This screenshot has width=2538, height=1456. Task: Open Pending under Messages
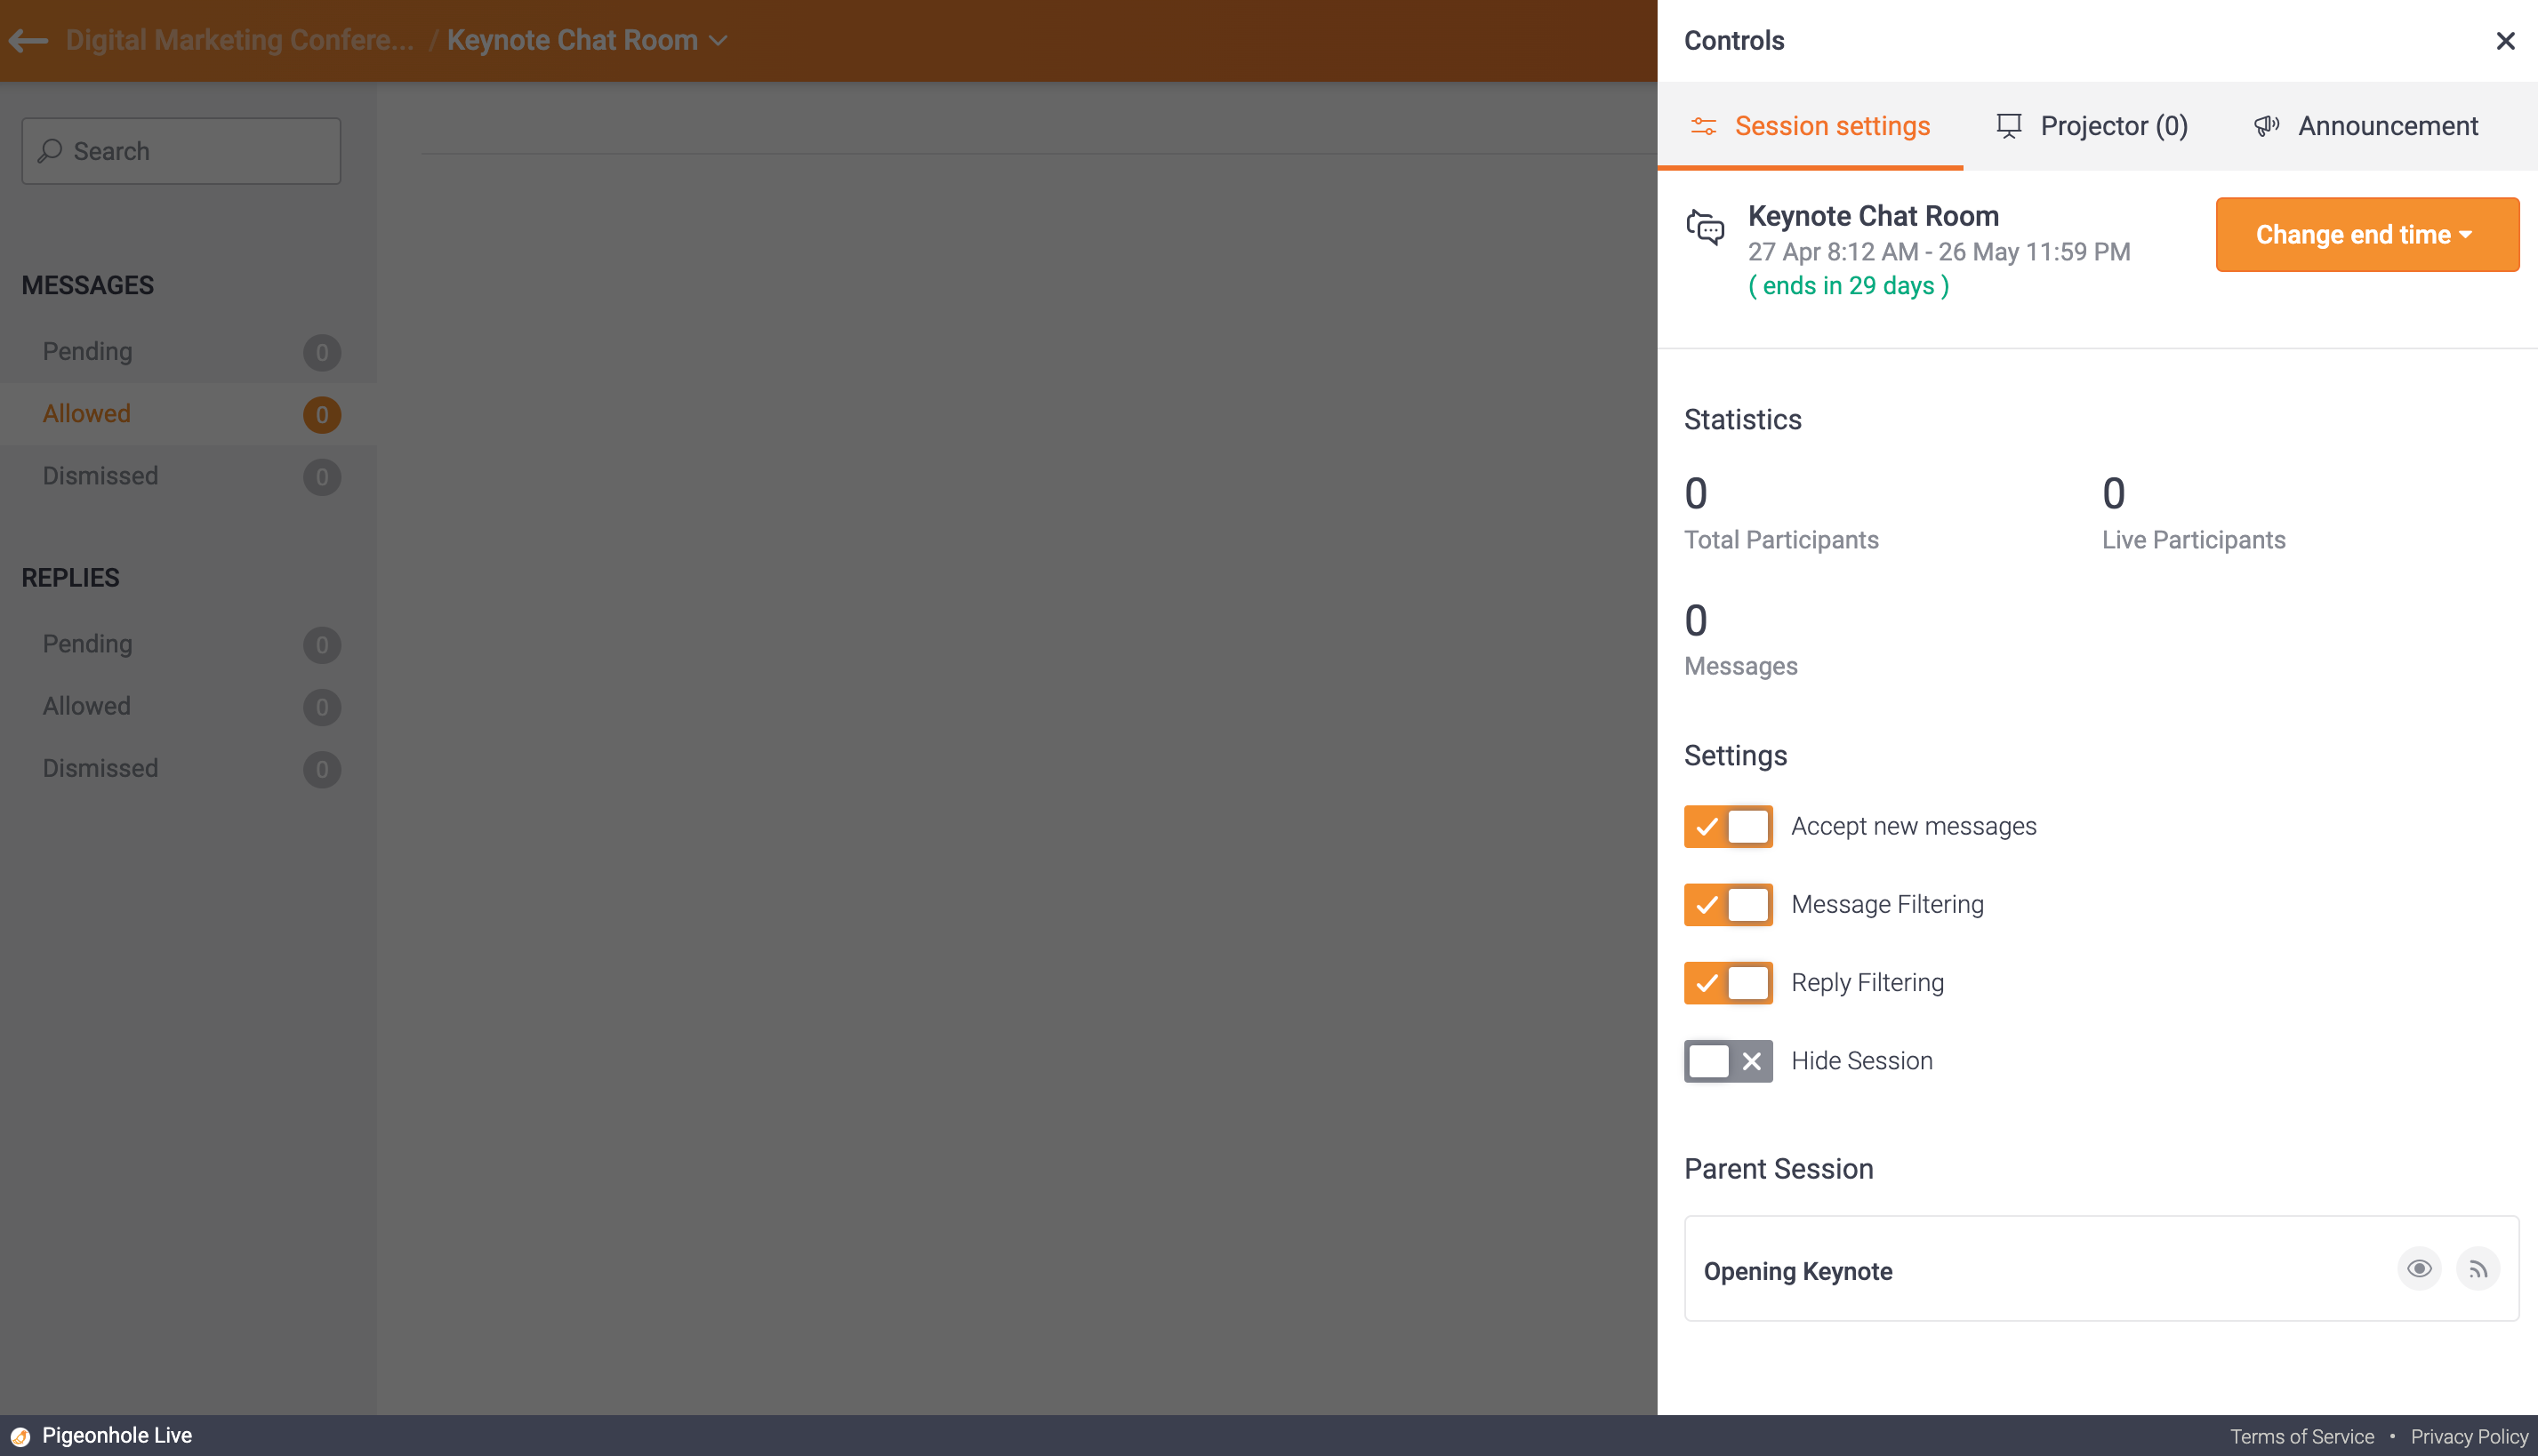[189, 352]
